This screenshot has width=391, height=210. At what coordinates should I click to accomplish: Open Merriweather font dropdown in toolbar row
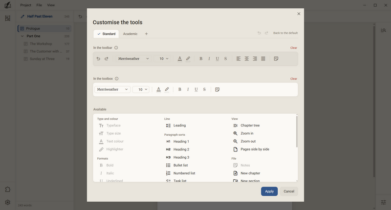[133, 59]
